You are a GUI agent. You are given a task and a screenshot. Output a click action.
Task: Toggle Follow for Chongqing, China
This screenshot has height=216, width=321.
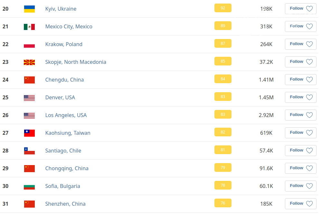pos(300,168)
